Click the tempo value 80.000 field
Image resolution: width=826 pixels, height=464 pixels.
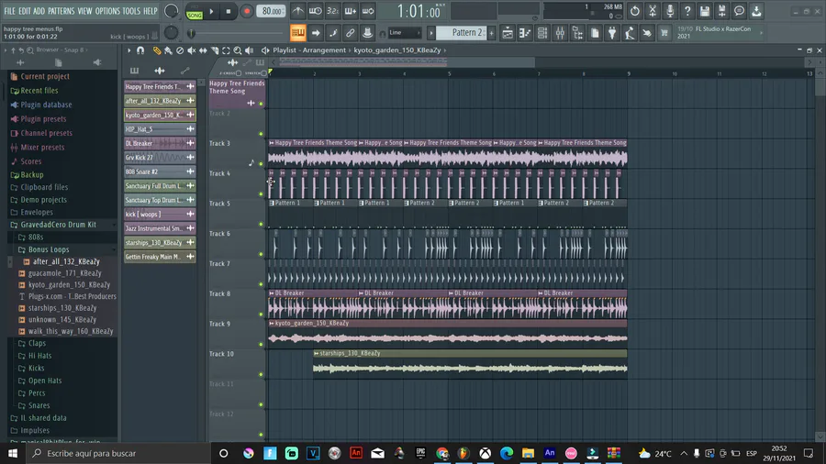(x=271, y=11)
